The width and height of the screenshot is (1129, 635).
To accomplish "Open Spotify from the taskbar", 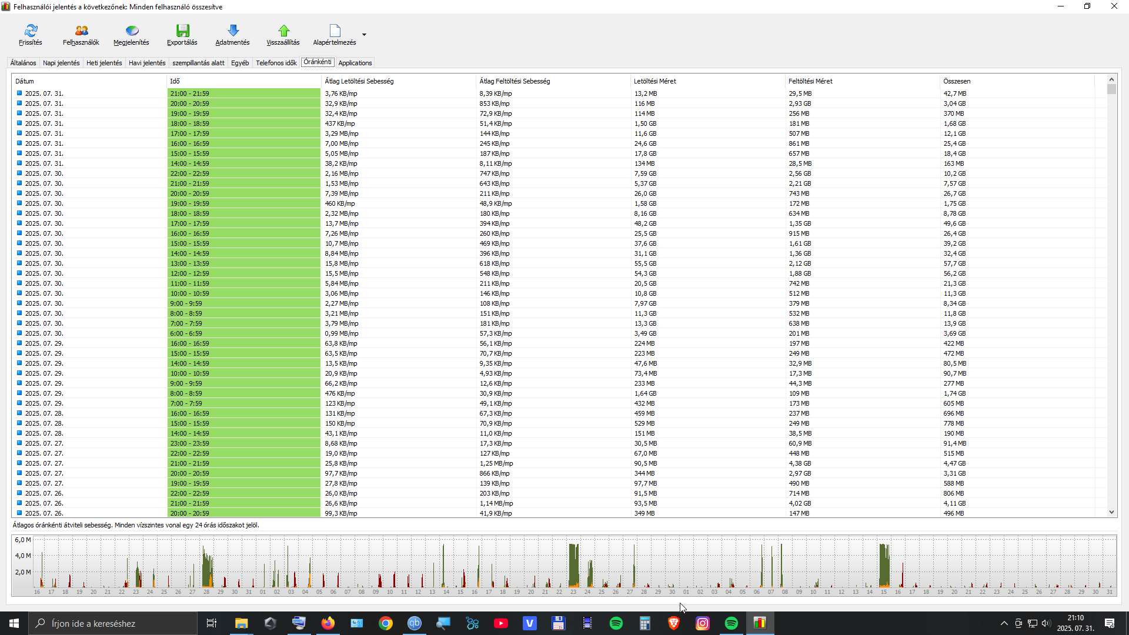I will tap(616, 623).
